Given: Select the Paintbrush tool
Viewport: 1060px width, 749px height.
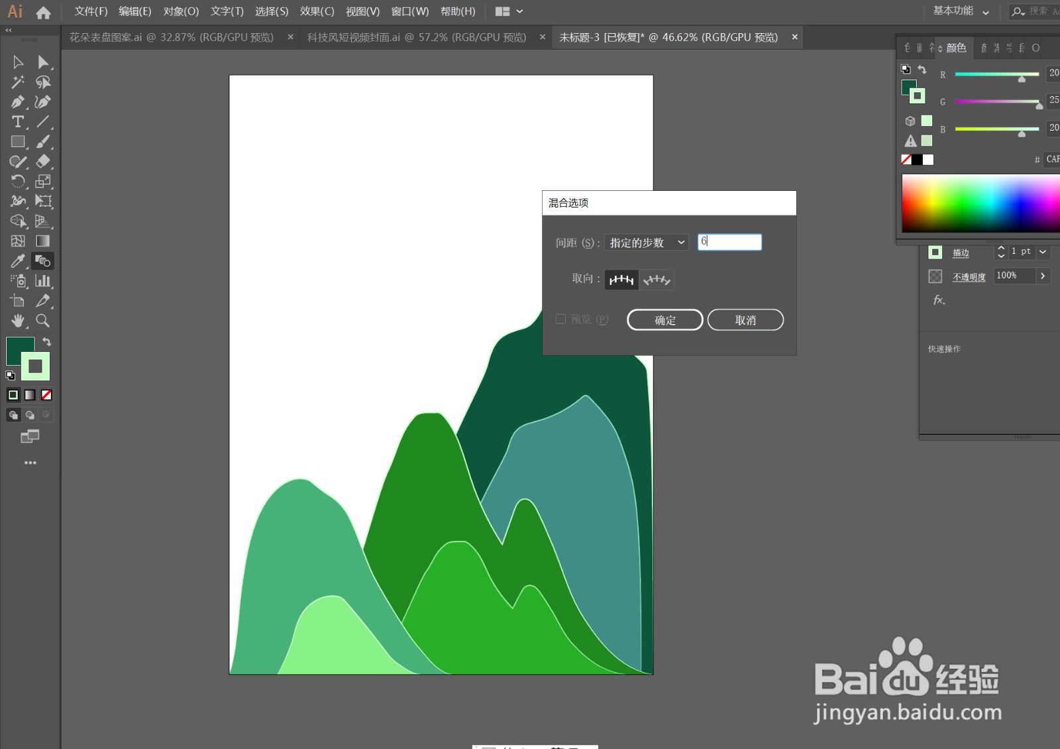Looking at the screenshot, I should coord(43,142).
